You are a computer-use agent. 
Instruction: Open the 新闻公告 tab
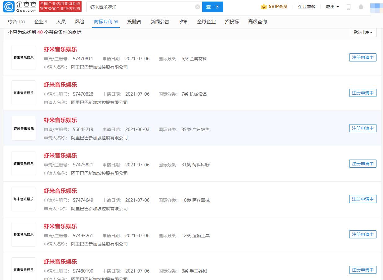point(160,22)
